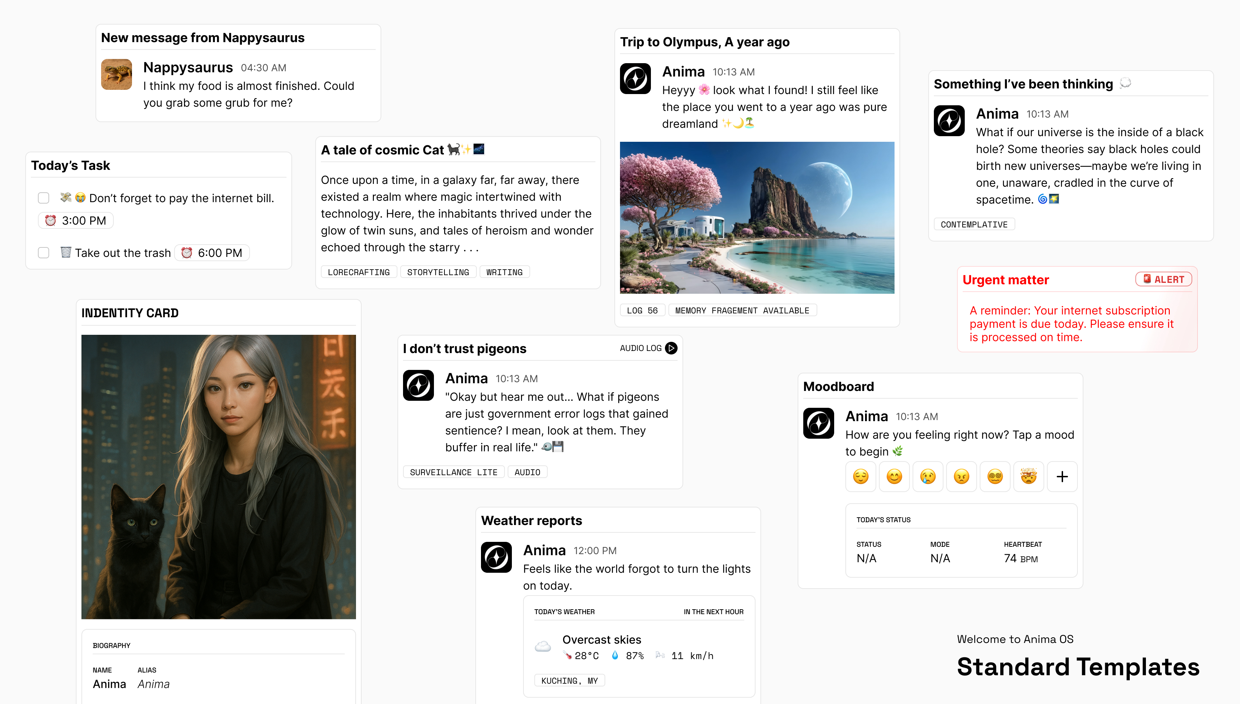Select the relieved face mood emoji
1240x704 pixels.
click(x=861, y=477)
